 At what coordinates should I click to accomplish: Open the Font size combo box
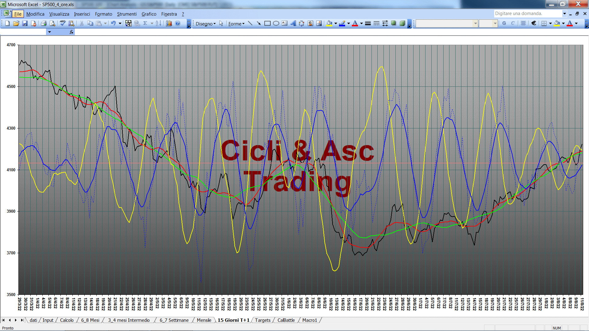[x=488, y=23]
